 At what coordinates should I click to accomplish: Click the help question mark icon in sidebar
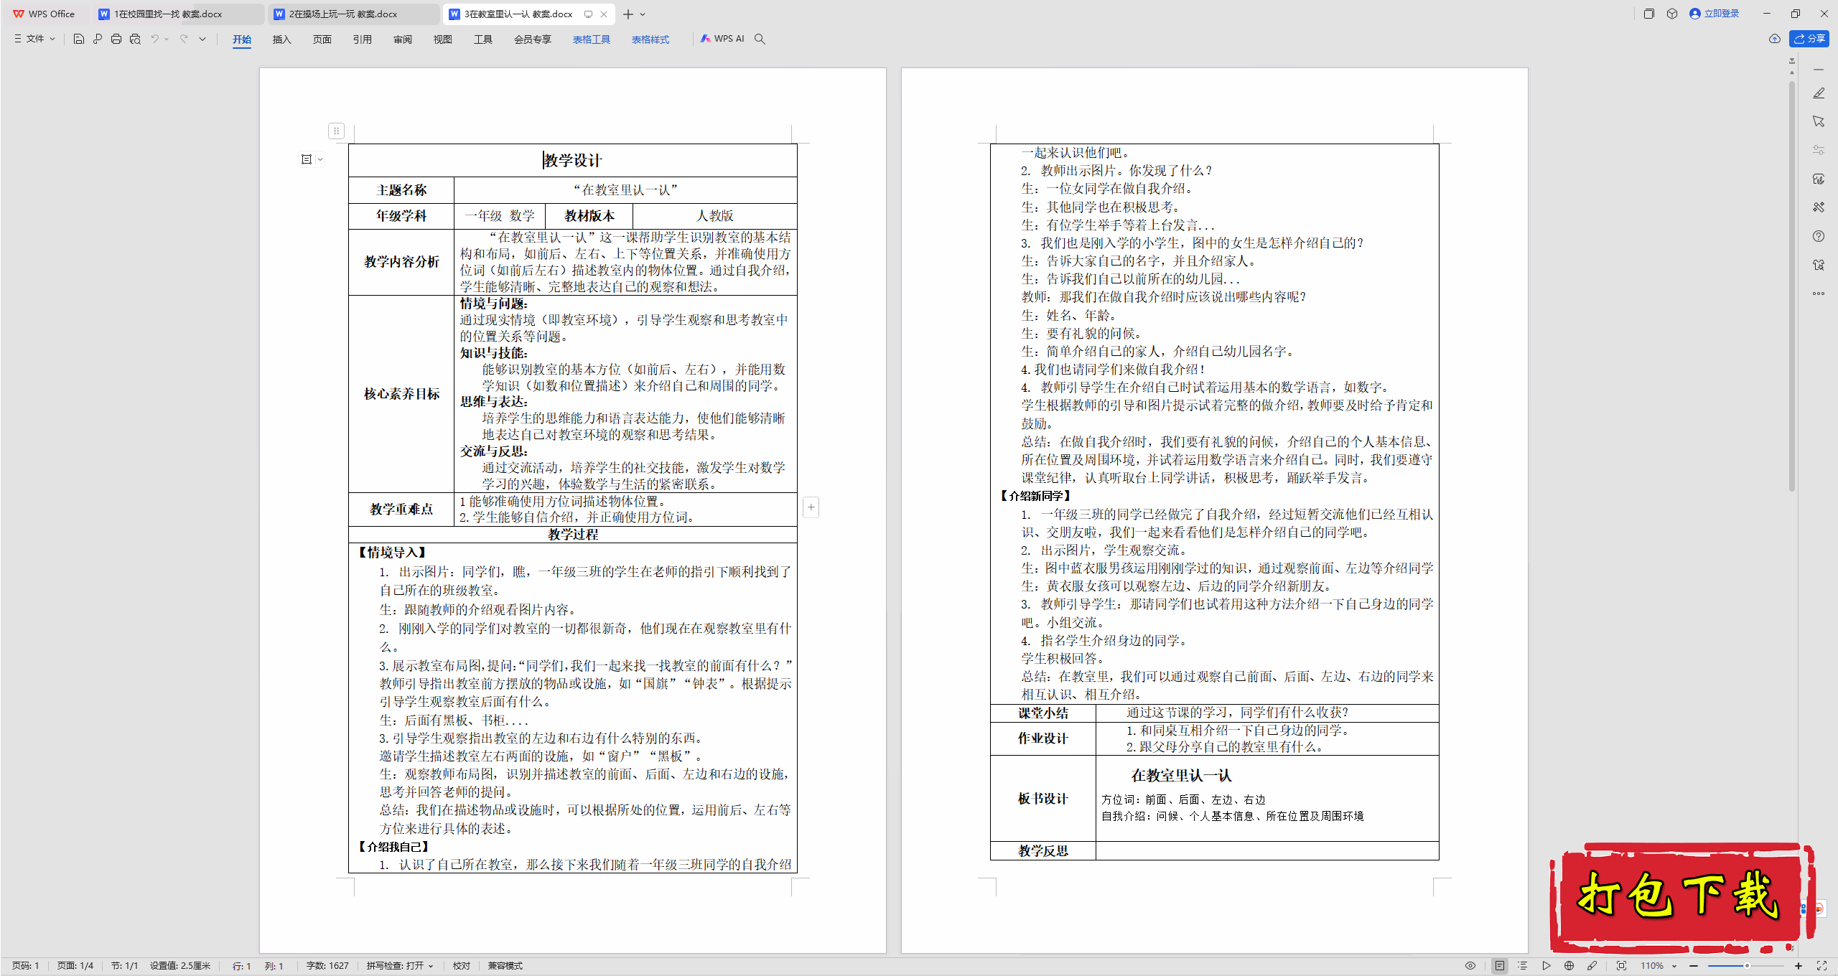pyautogui.click(x=1819, y=236)
